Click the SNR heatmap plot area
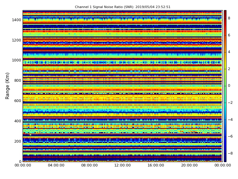 123,86
